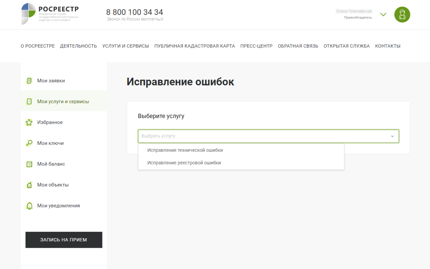The image size is (430, 269).
Task: Select Исправление реестровой ошибки option
Action: coord(241,163)
